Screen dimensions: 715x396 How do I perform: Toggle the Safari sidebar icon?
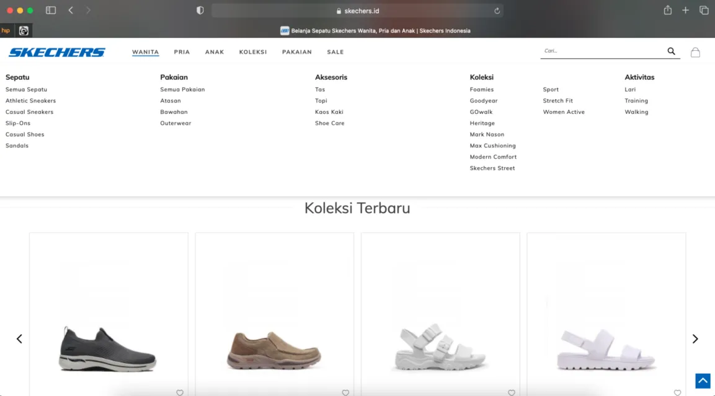click(x=51, y=10)
